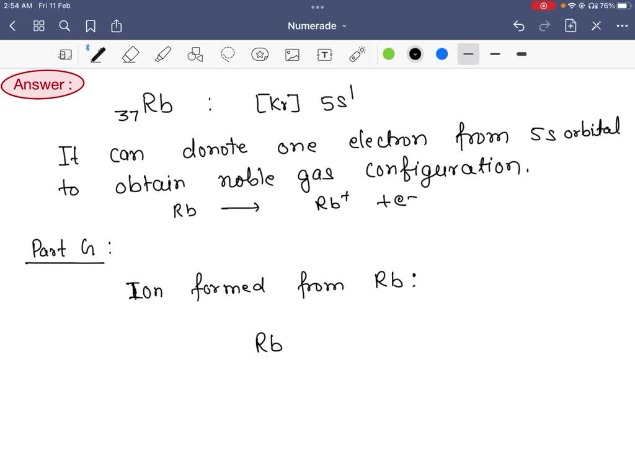
Task: Enable Bluetooth stylus on the pen tool
Action: tap(87, 46)
